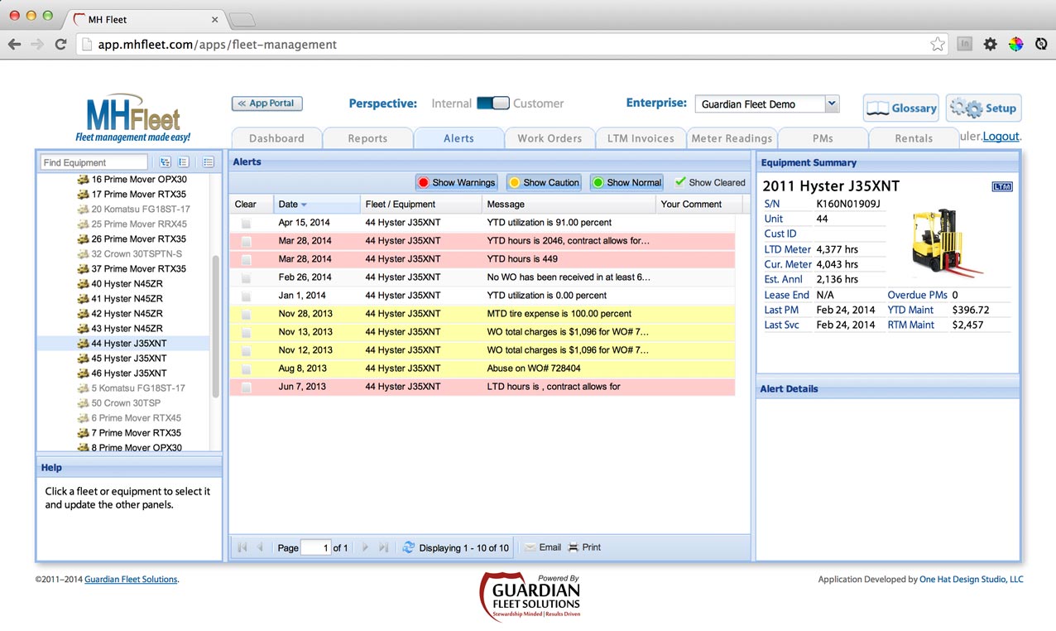Sort by Message column header

point(569,204)
